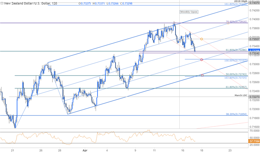Click the 161.80%(0.74310) extension label

[236, 4]
